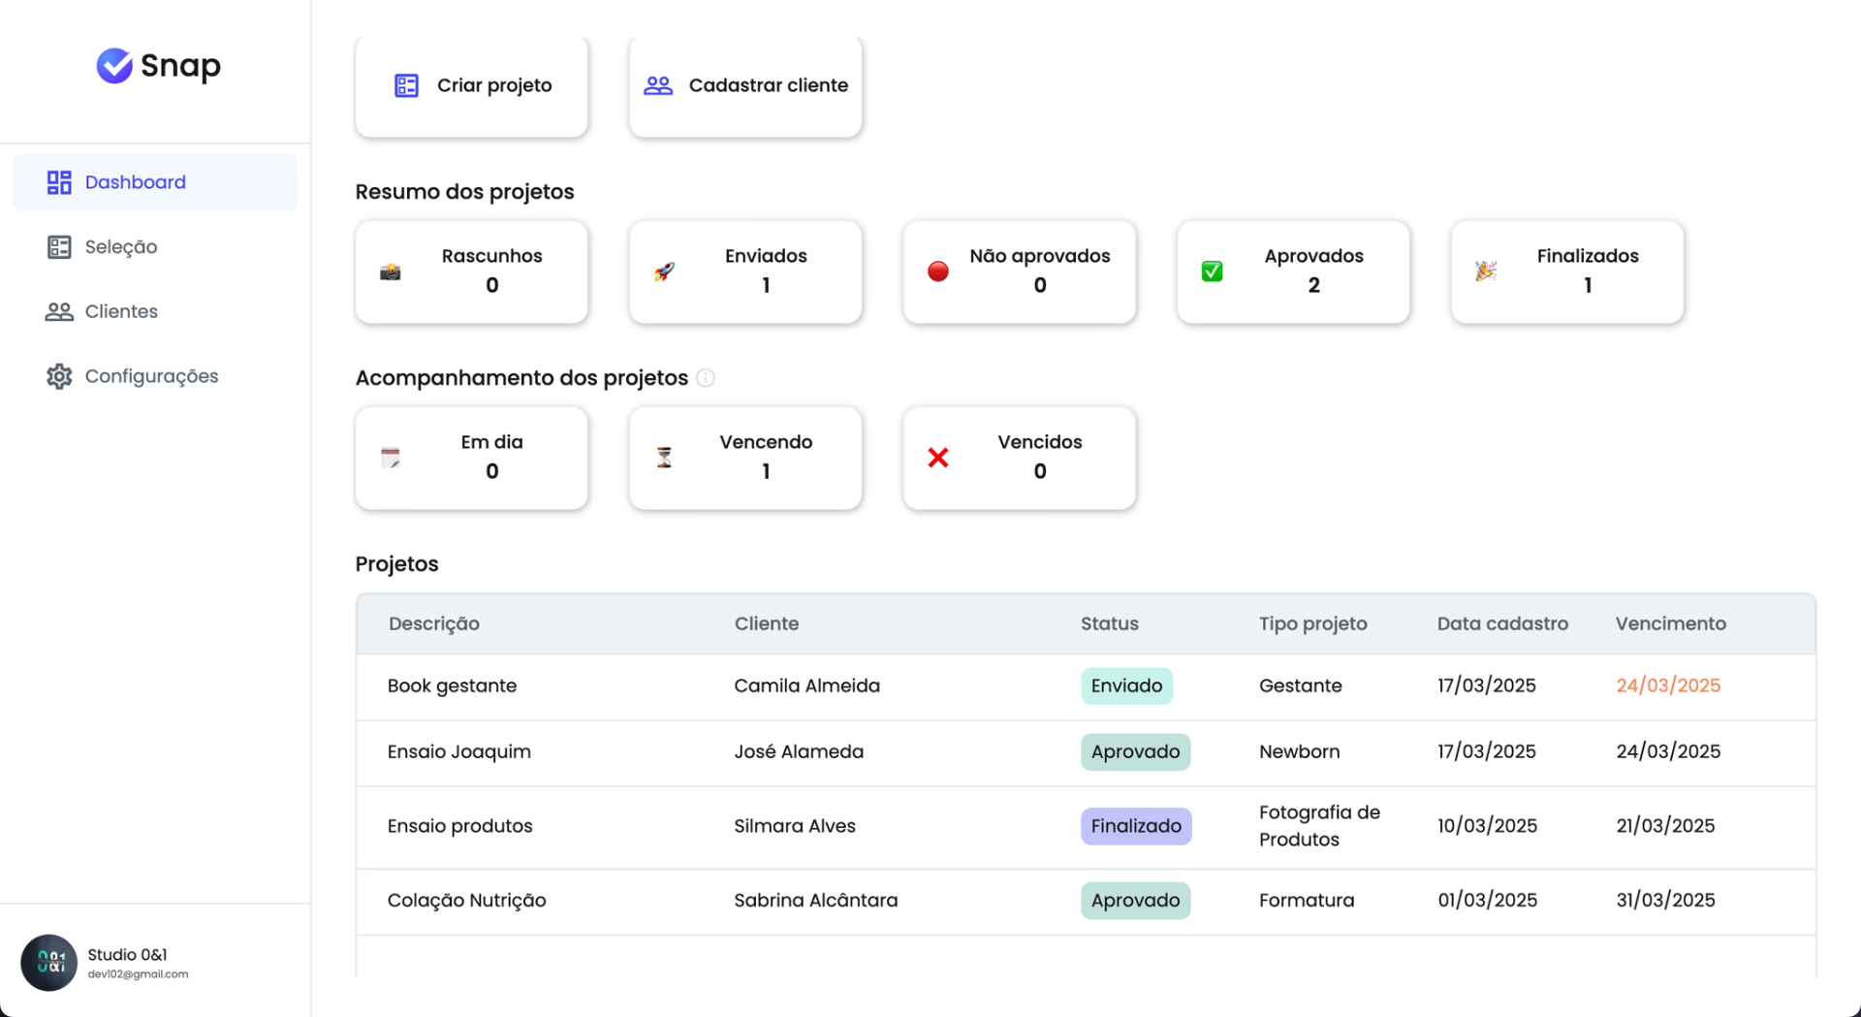This screenshot has width=1861, height=1017.
Task: Click the calendar icon on Em dia card
Action: [391, 458]
